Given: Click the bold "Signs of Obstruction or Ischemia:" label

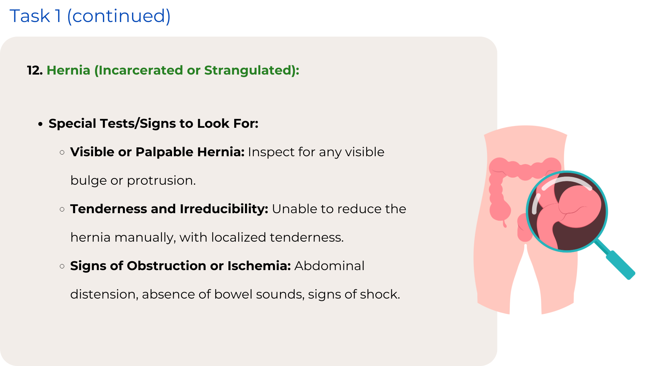Looking at the screenshot, I should click(x=180, y=266).
